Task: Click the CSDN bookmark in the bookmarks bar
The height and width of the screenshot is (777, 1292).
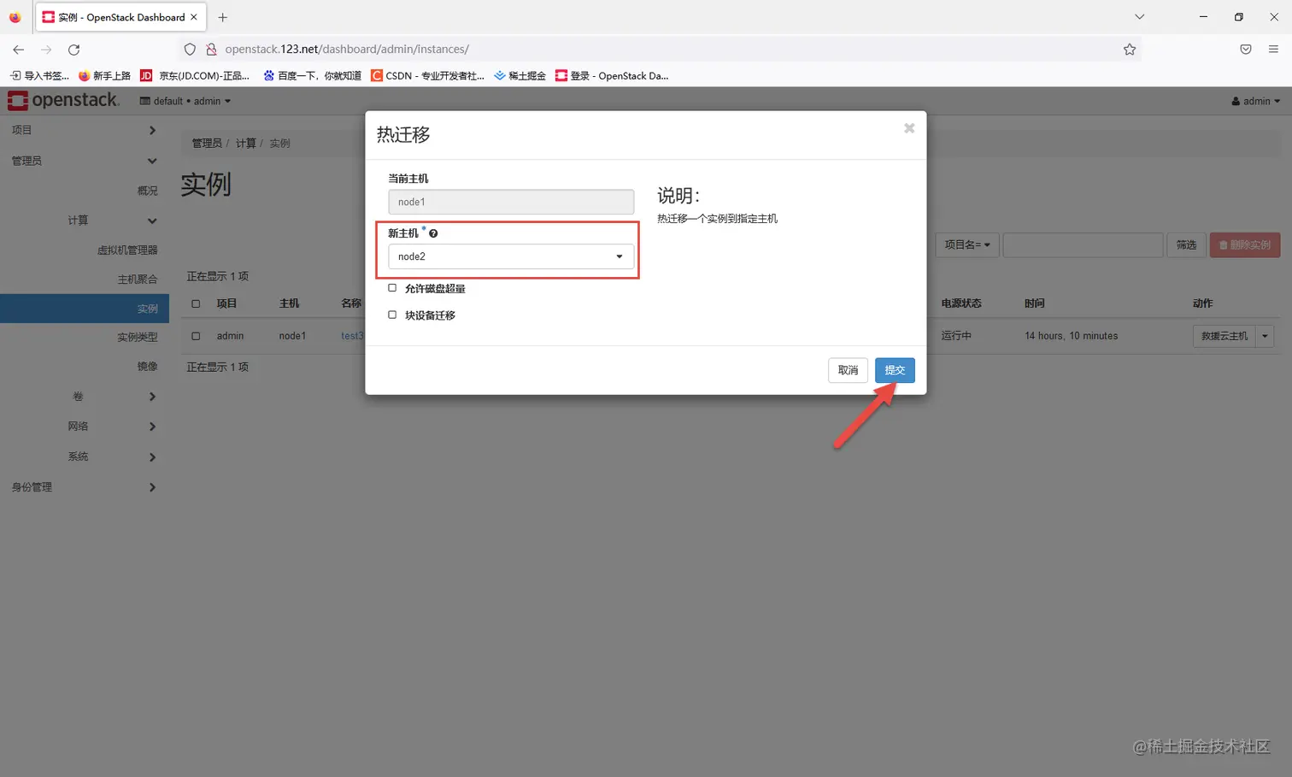Action: pyautogui.click(x=427, y=75)
